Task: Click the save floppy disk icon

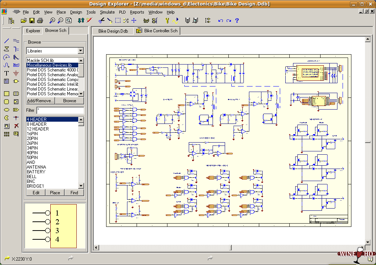Action: click(x=32, y=21)
